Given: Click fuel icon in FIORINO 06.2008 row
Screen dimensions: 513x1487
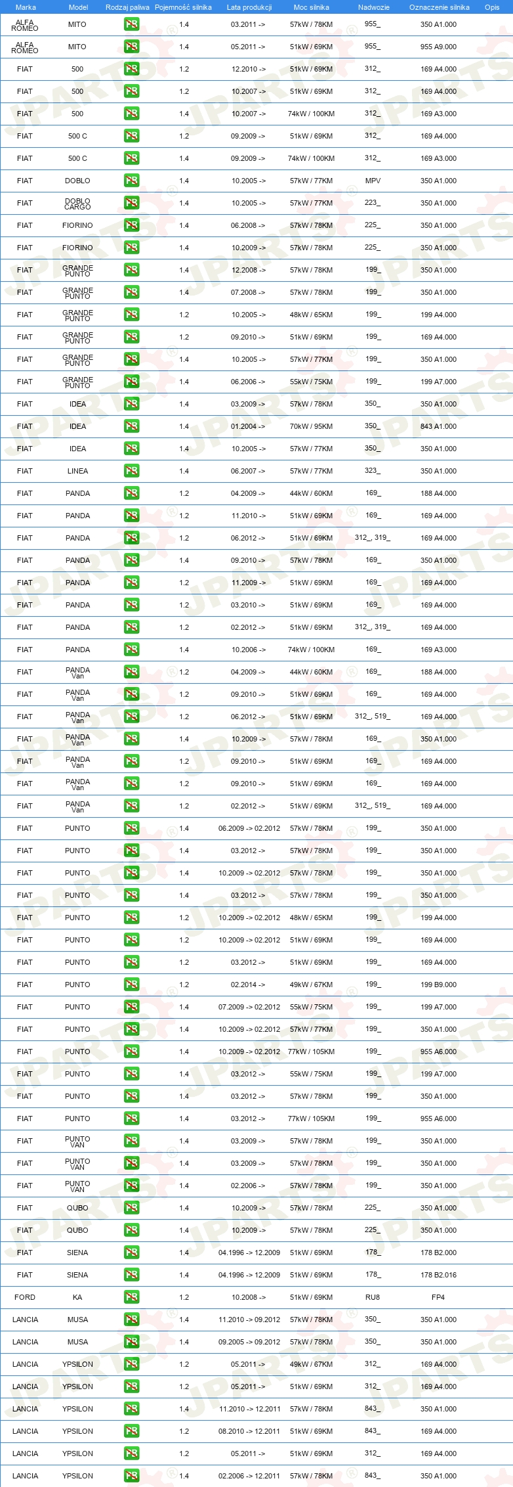Looking at the screenshot, I should pyautogui.click(x=131, y=225).
